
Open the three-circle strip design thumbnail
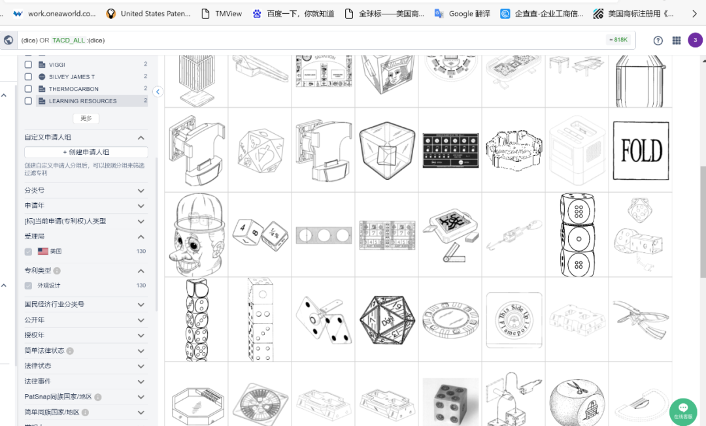point(324,235)
